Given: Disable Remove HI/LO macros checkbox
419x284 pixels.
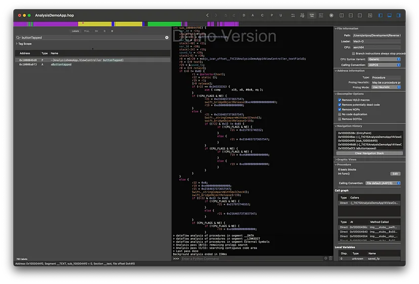Looking at the screenshot, I should [x=340, y=100].
